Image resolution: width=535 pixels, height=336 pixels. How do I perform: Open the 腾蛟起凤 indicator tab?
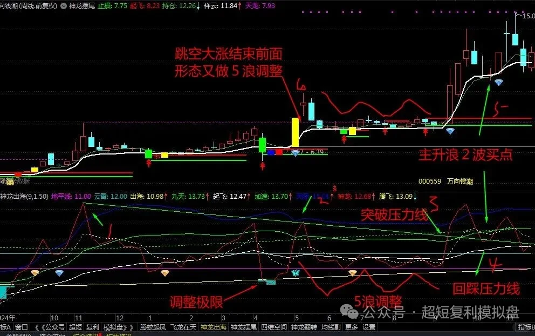(153, 327)
